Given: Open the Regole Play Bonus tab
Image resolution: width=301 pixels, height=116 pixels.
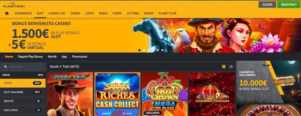Looking at the screenshot, I should tap(30, 57).
